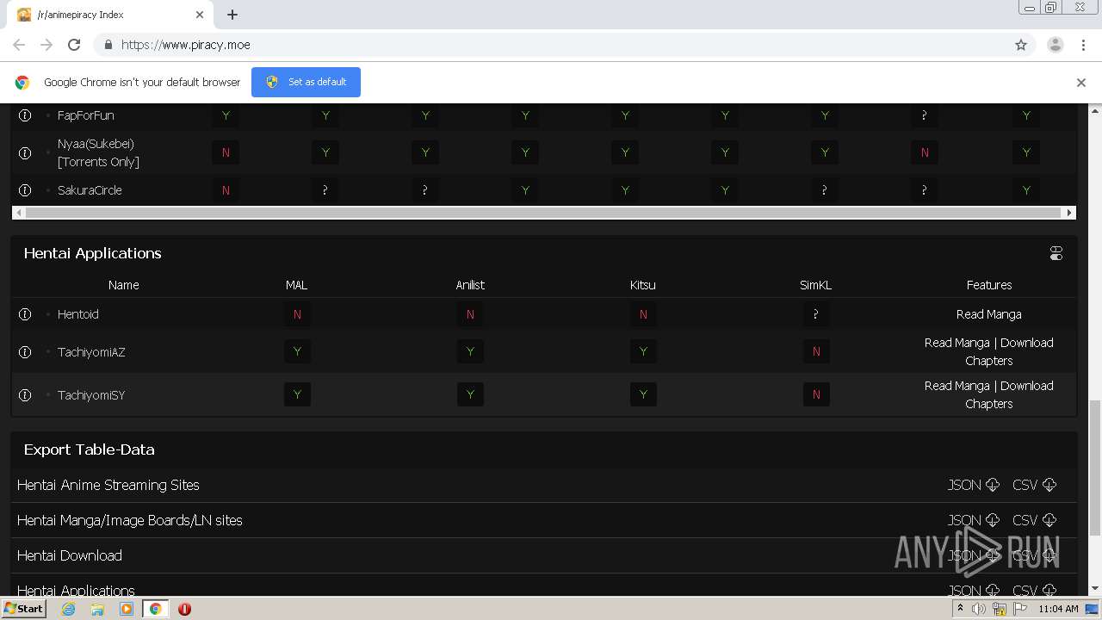The height and width of the screenshot is (620, 1102).
Task: Click the horizontal scrollbar of the upper table
Action: (542, 212)
